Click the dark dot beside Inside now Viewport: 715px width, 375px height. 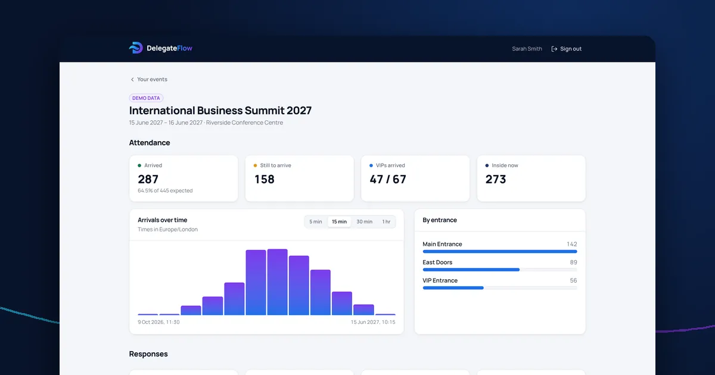(x=487, y=165)
